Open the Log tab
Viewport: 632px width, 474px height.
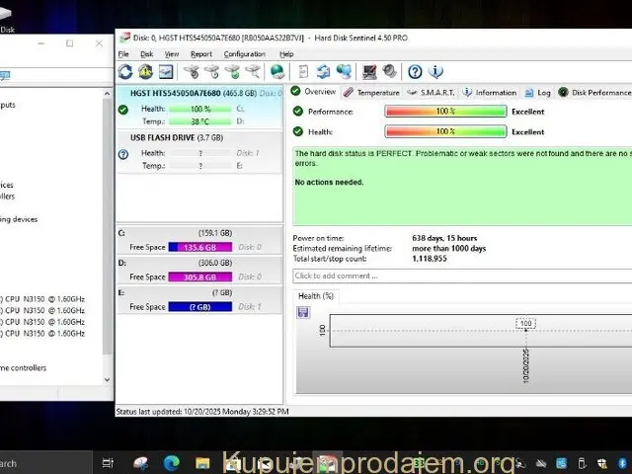pyautogui.click(x=538, y=92)
